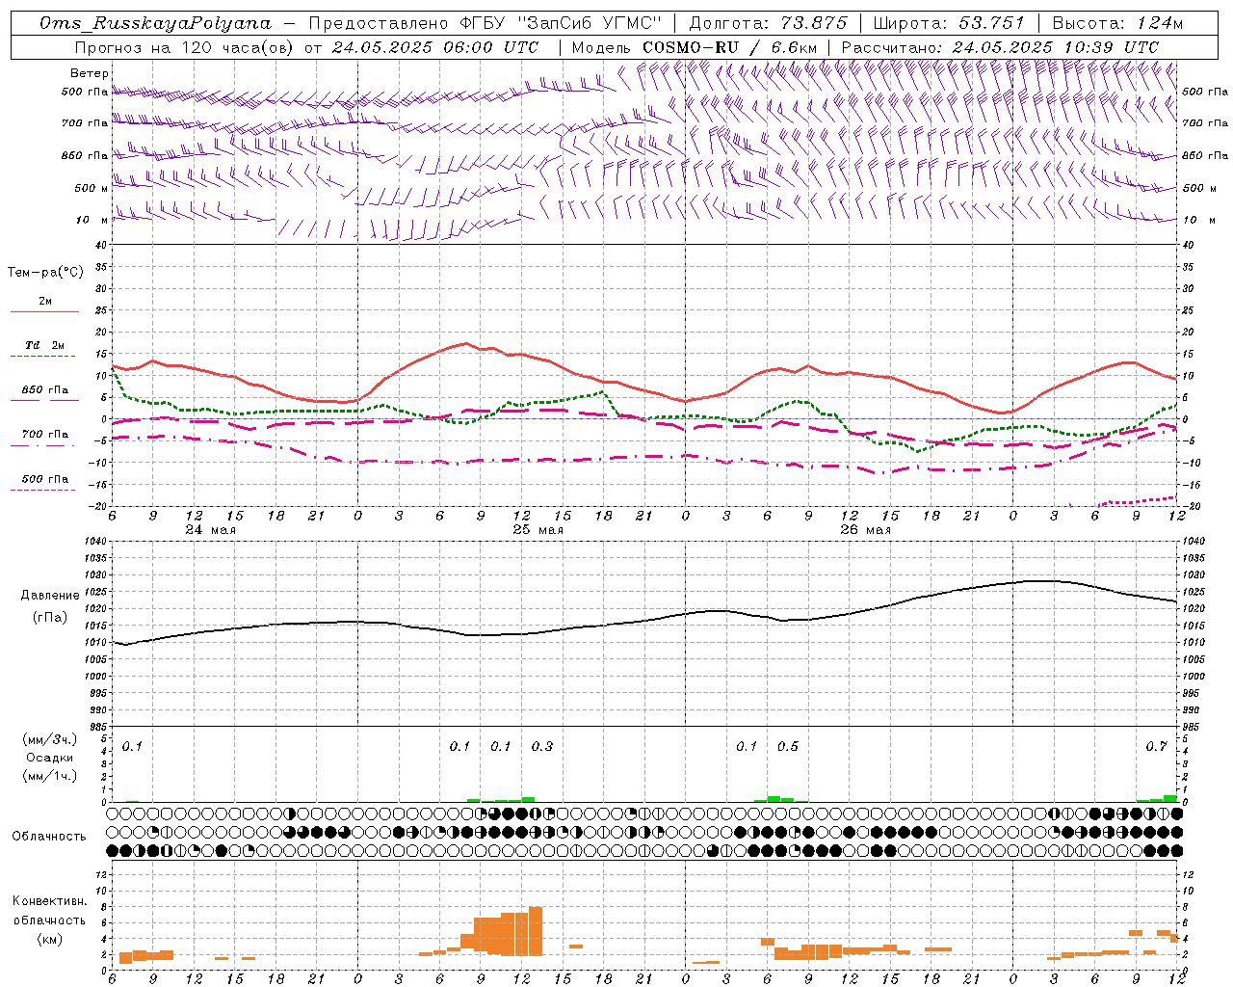Click the 25 мая date label
Screen dimensions: 1233x987
pyautogui.click(x=538, y=530)
